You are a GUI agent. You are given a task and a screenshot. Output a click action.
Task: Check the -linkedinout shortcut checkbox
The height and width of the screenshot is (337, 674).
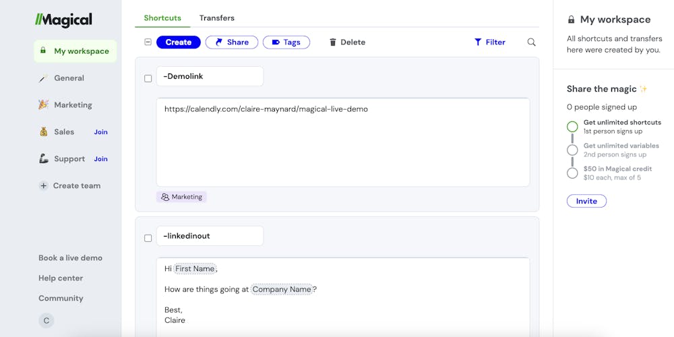[148, 238]
